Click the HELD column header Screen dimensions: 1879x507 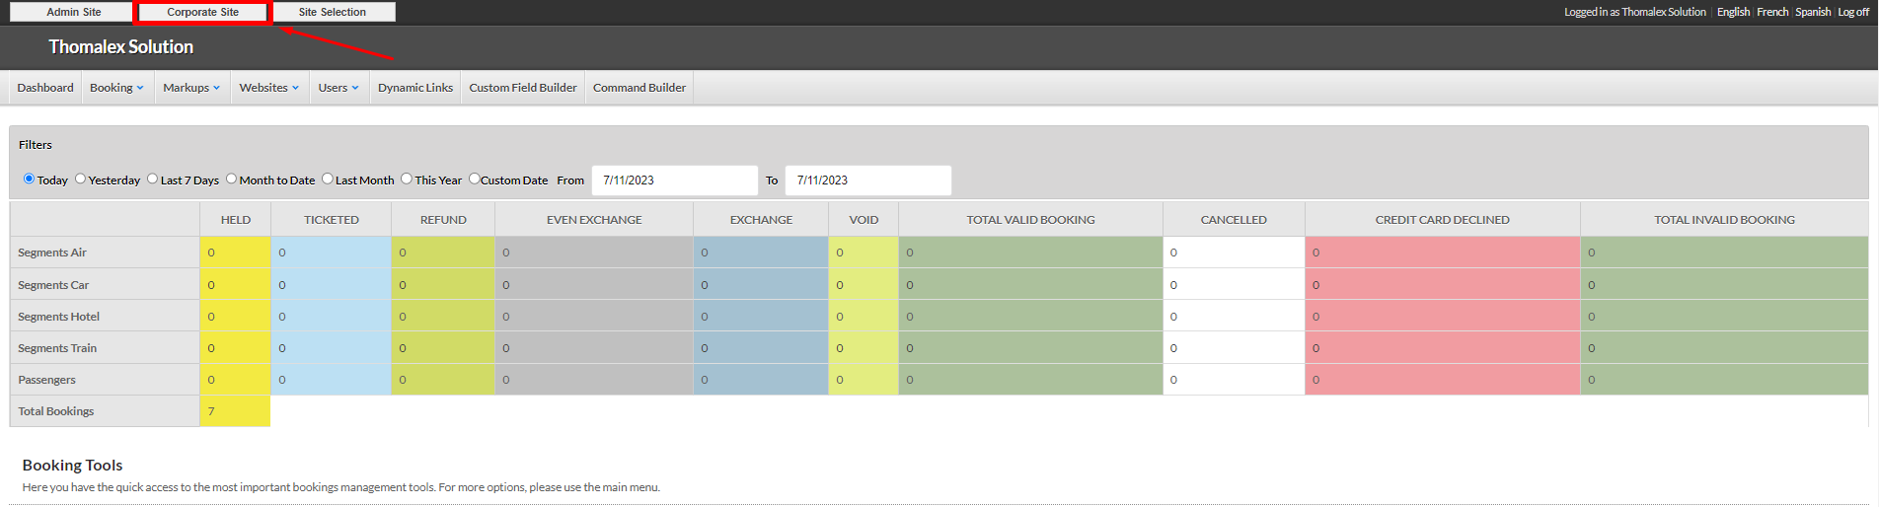tap(236, 220)
